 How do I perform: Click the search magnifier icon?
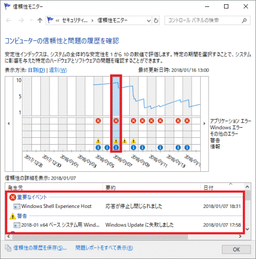pos(244,21)
